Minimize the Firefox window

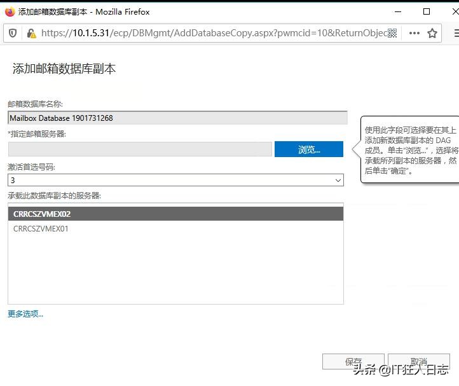click(x=398, y=11)
